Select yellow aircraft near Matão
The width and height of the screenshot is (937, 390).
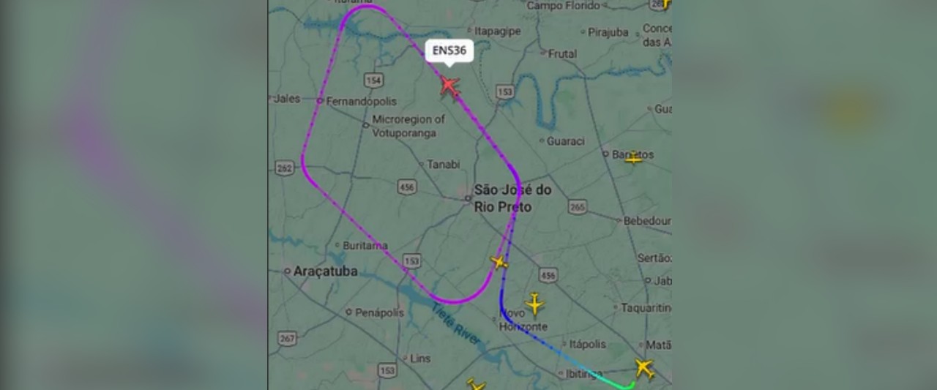[644, 368]
